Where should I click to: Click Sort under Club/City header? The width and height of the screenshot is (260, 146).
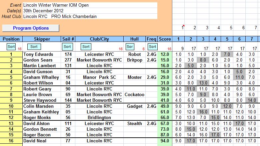[x=86, y=47]
